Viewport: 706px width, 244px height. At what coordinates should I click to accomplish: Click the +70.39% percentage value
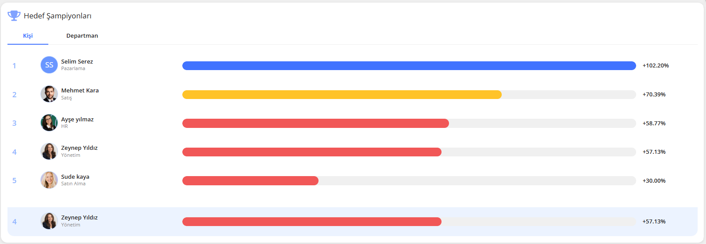pos(654,95)
